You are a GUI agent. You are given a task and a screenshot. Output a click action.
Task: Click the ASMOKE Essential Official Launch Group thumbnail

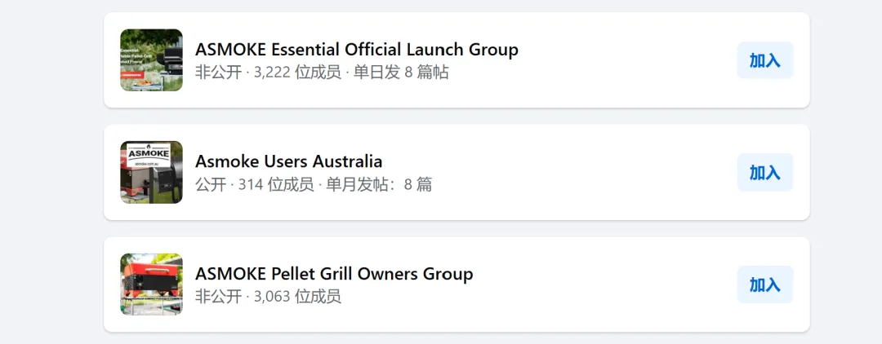(151, 60)
